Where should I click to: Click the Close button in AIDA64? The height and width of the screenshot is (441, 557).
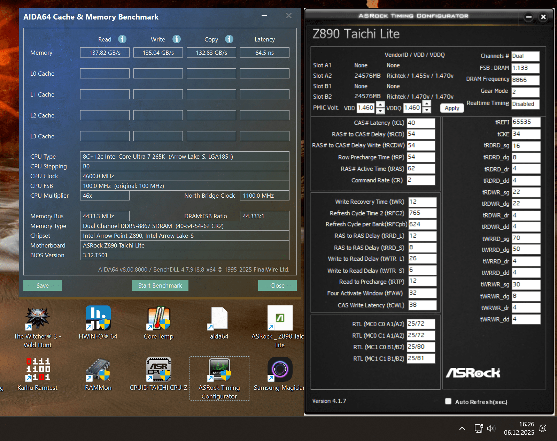pos(277,286)
